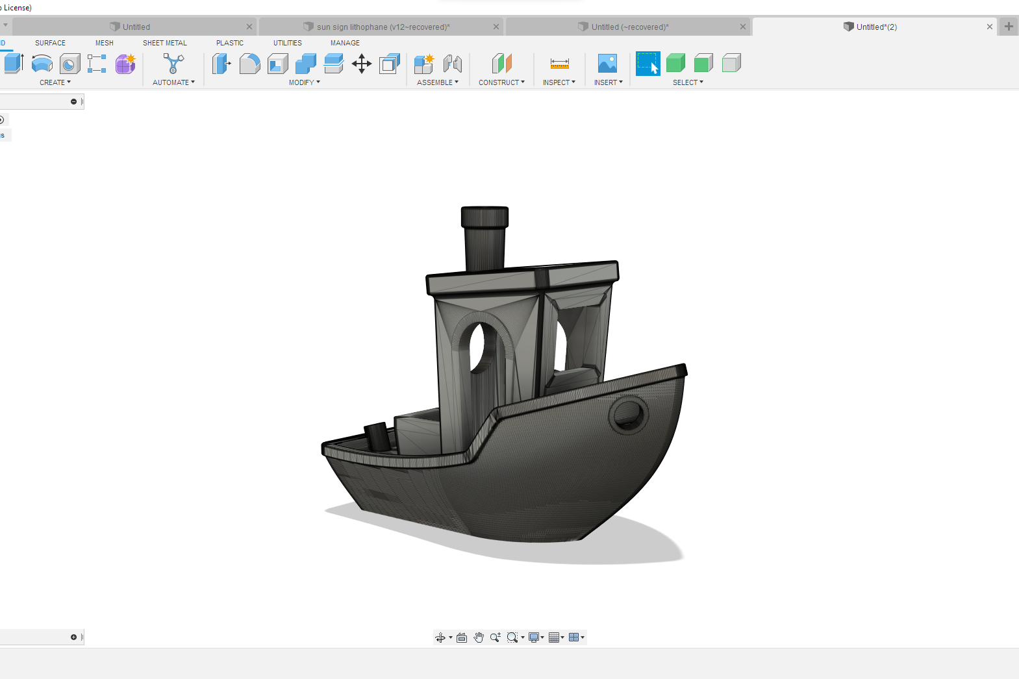Click the Insert image icon
This screenshot has height=679, width=1019.
pyautogui.click(x=607, y=64)
